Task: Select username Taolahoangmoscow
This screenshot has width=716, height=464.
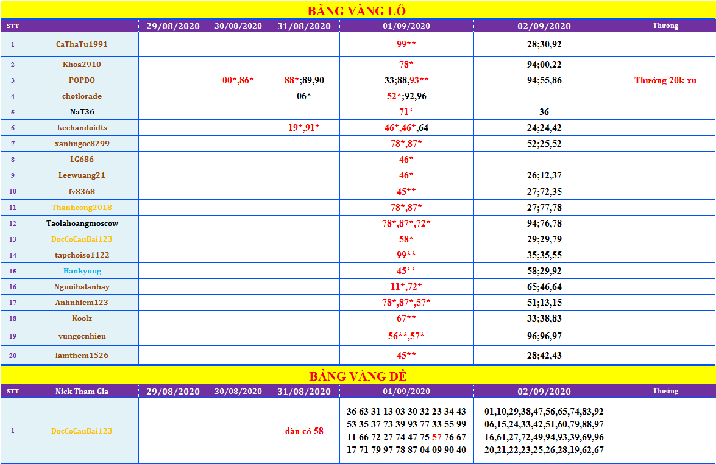Action: coord(82,223)
